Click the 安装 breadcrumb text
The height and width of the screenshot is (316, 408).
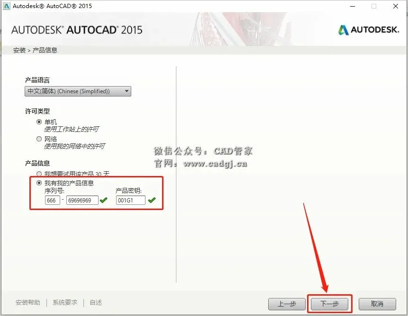click(19, 50)
